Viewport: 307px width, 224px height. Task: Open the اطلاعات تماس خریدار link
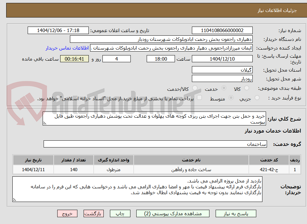click(67, 48)
